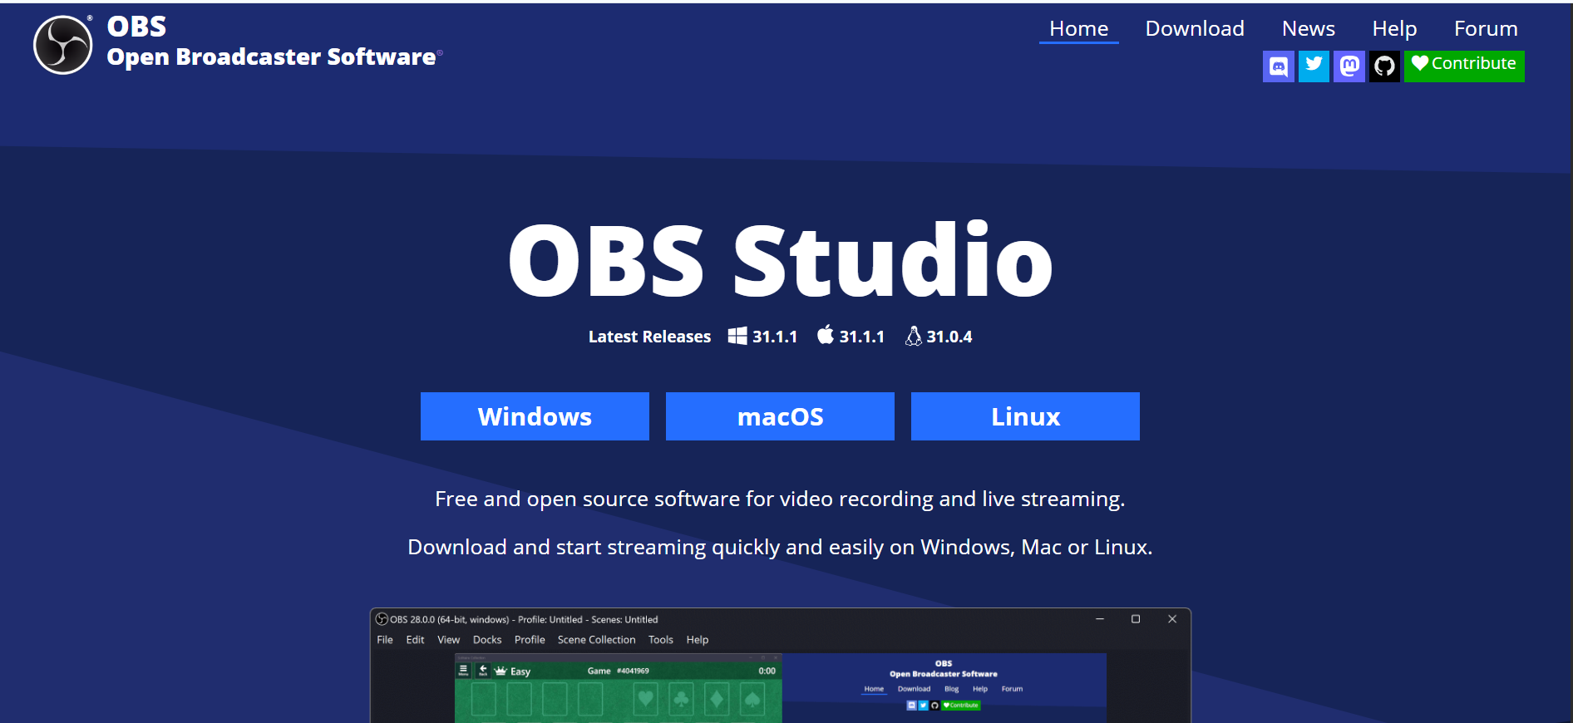The image size is (1573, 723).
Task: Click the large OBS Studio heading
Action: (x=780, y=260)
